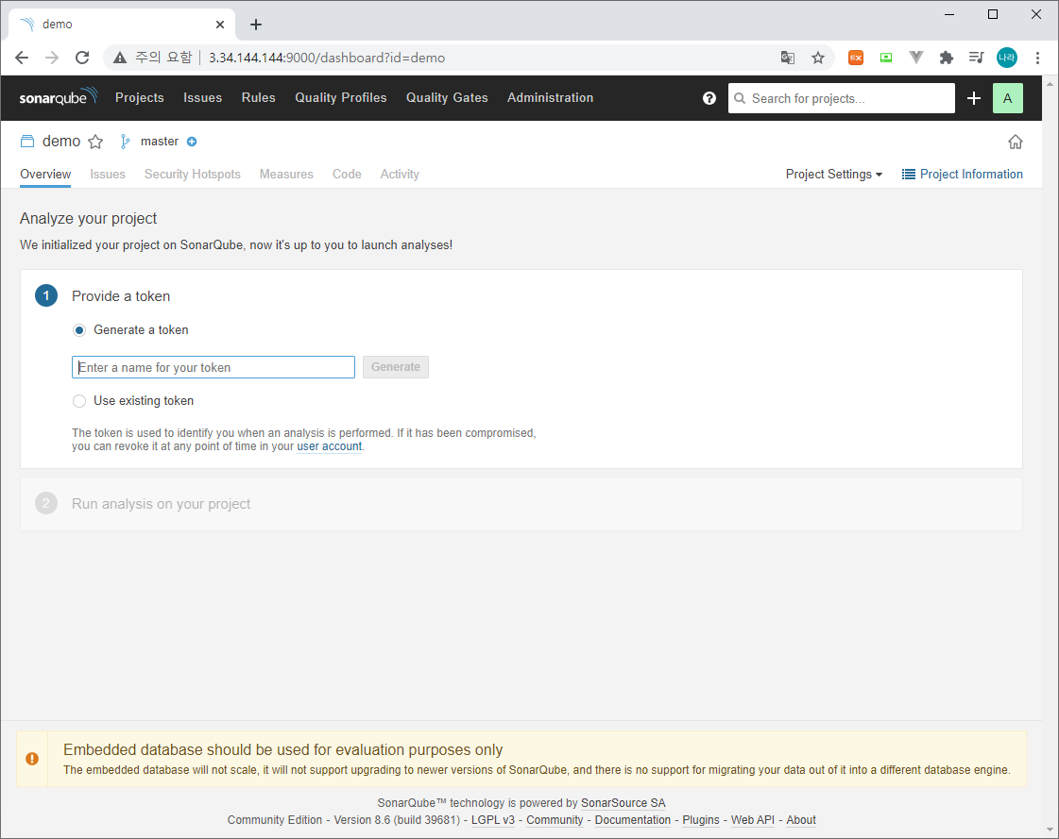Expand the Project Settings dropdown

tap(834, 175)
